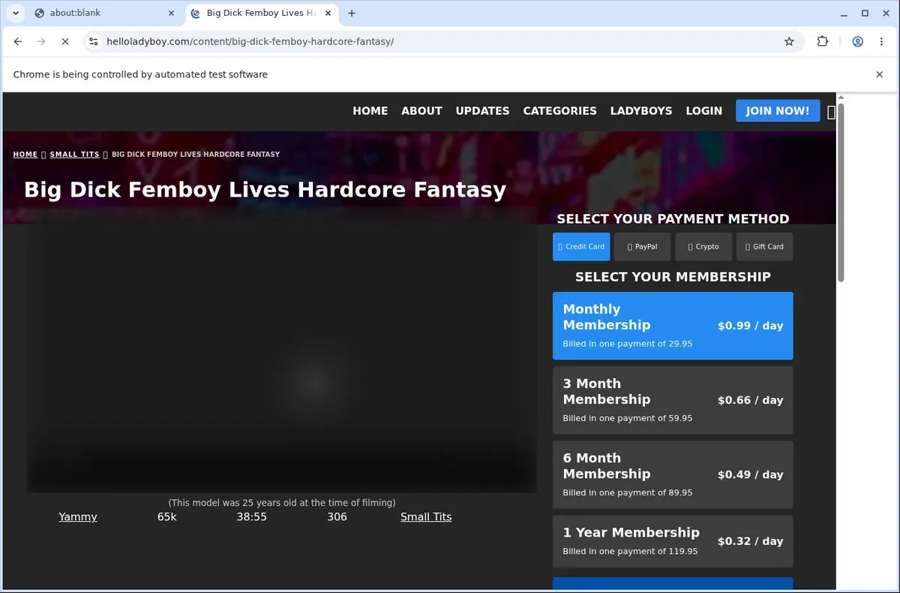Select the Crypto payment method

[703, 247]
